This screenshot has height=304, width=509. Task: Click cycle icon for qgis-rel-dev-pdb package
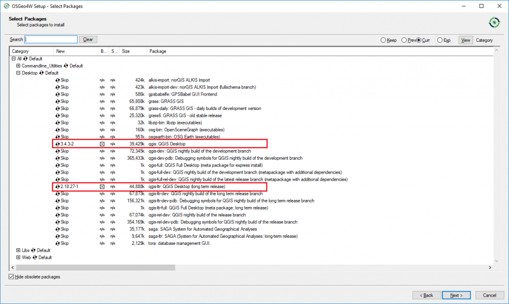[58, 222]
